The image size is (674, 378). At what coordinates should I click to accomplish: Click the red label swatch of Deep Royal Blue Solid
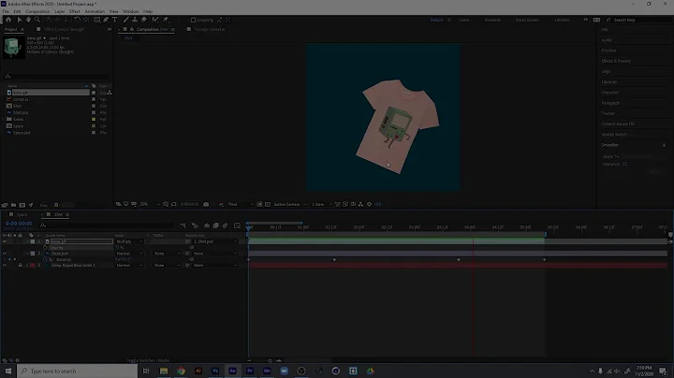tap(33, 266)
